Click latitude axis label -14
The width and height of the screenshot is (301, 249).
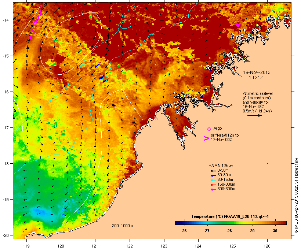click(6, 20)
